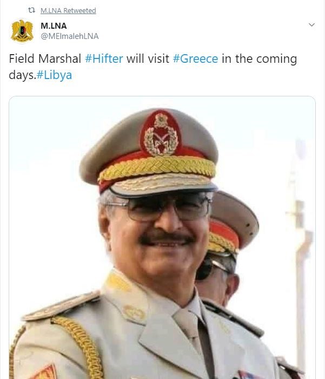Click the retweet icon above the tweet
This screenshot has width=325, height=379.
pyautogui.click(x=31, y=11)
